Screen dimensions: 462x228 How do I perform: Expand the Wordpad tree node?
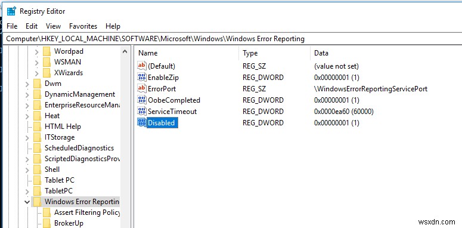point(36,52)
